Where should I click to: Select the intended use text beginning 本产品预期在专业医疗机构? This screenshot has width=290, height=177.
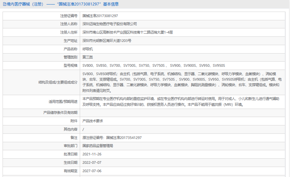[181, 102]
